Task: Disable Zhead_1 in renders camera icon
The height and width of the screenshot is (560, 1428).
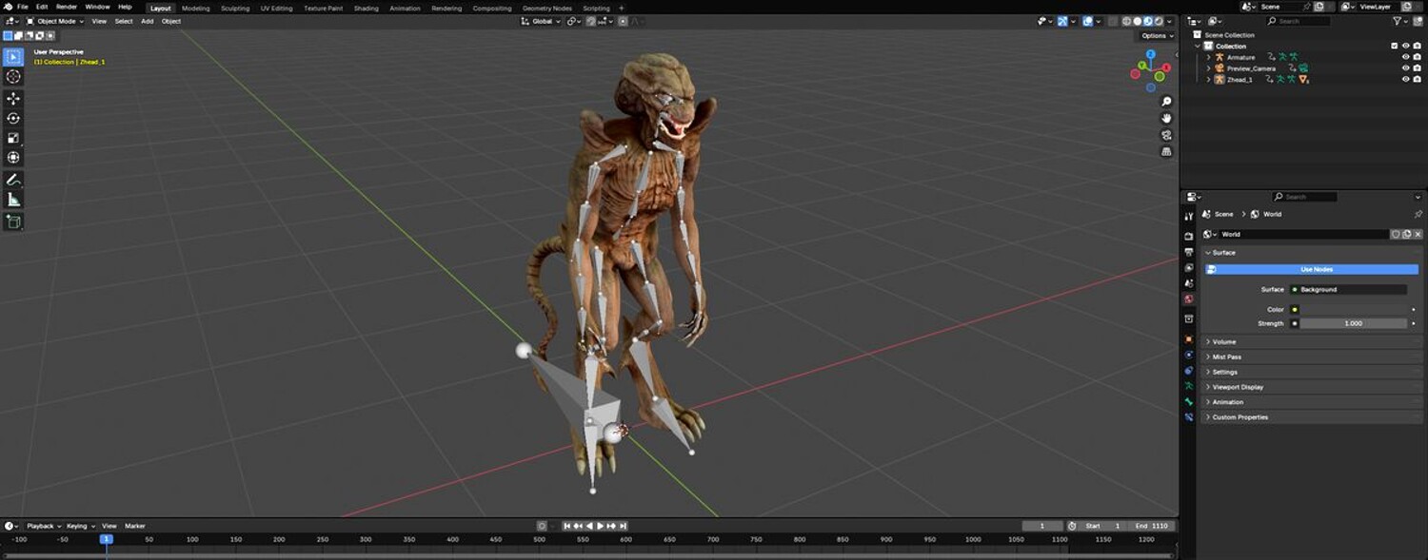Action: 1417,79
